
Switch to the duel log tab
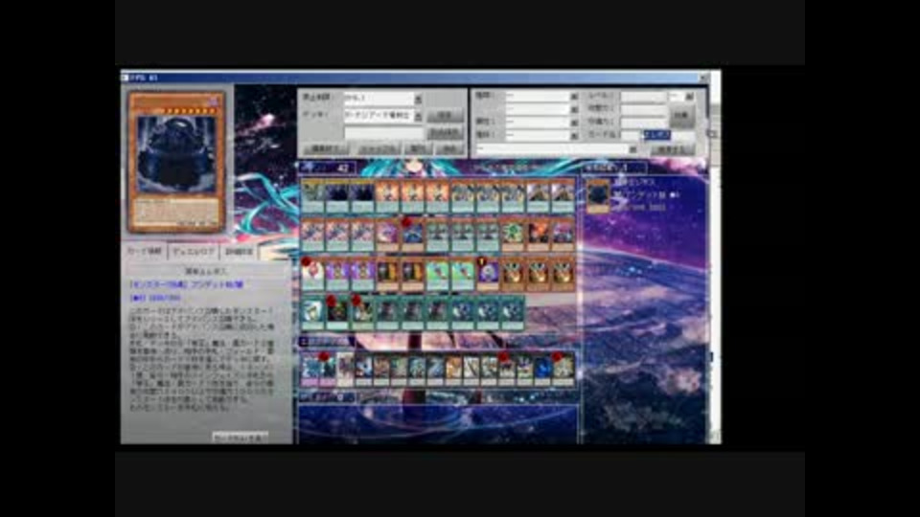194,252
